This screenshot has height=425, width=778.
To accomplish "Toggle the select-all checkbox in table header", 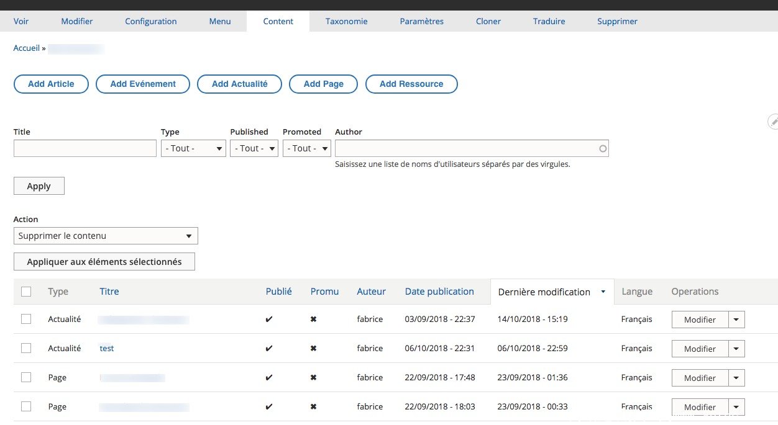I will (x=26, y=292).
